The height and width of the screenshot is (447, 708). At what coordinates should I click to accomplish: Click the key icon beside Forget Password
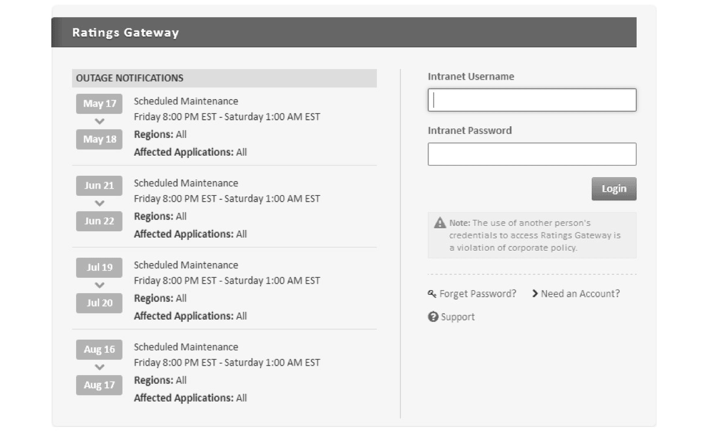coord(432,294)
